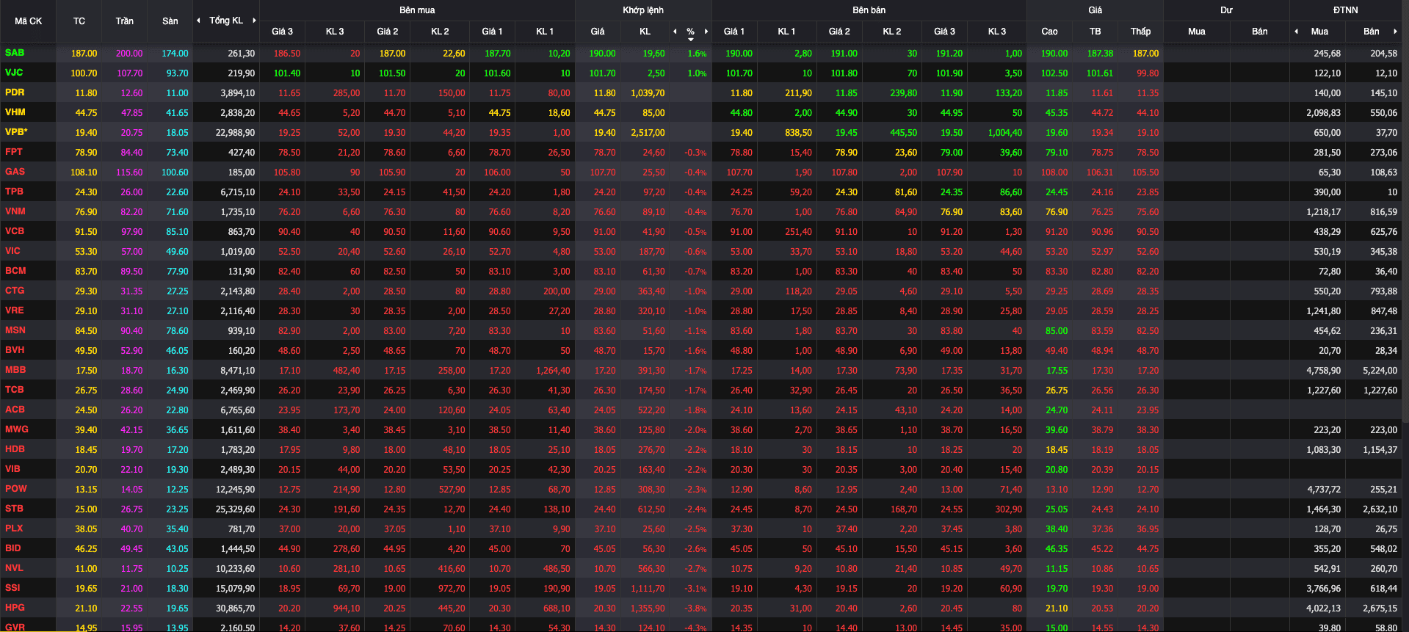Open the SSI ticker symbol
Screen dimensions: 1409x632
tap(12, 588)
